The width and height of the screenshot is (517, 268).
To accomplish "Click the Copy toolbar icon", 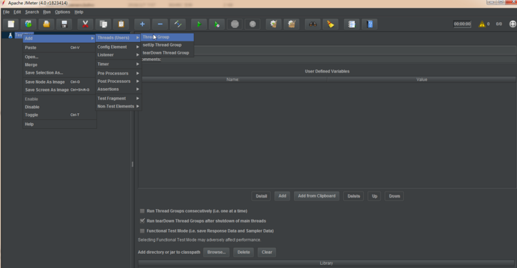I will (x=103, y=24).
